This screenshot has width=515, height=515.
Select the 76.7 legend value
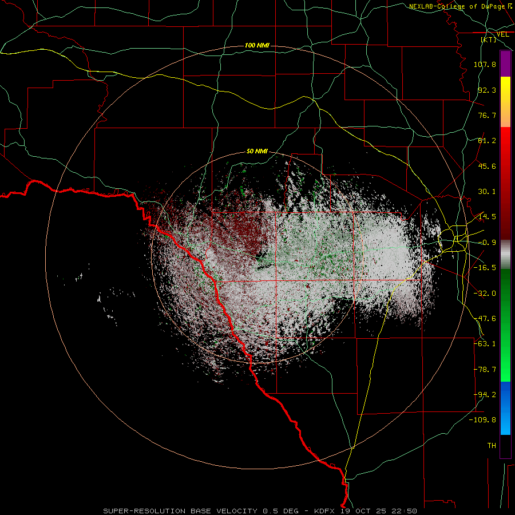click(487, 115)
